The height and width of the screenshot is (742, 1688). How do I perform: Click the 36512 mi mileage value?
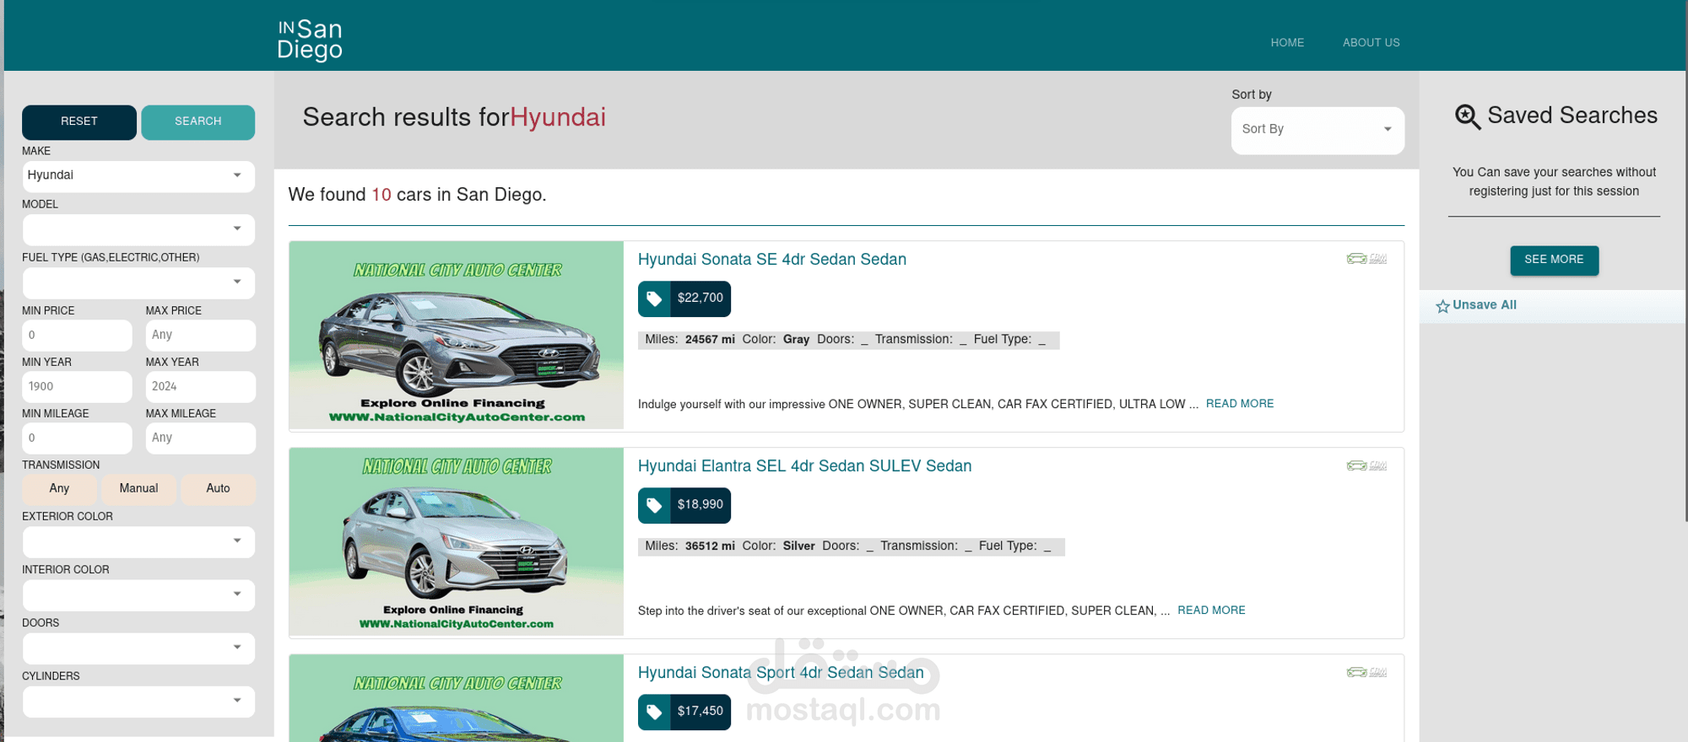pyautogui.click(x=710, y=546)
